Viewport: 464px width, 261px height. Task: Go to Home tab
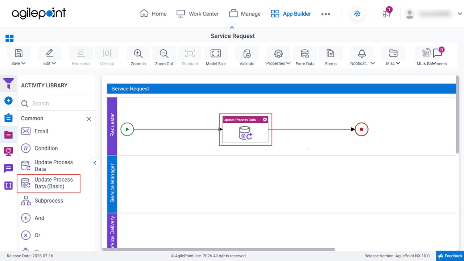pos(153,14)
